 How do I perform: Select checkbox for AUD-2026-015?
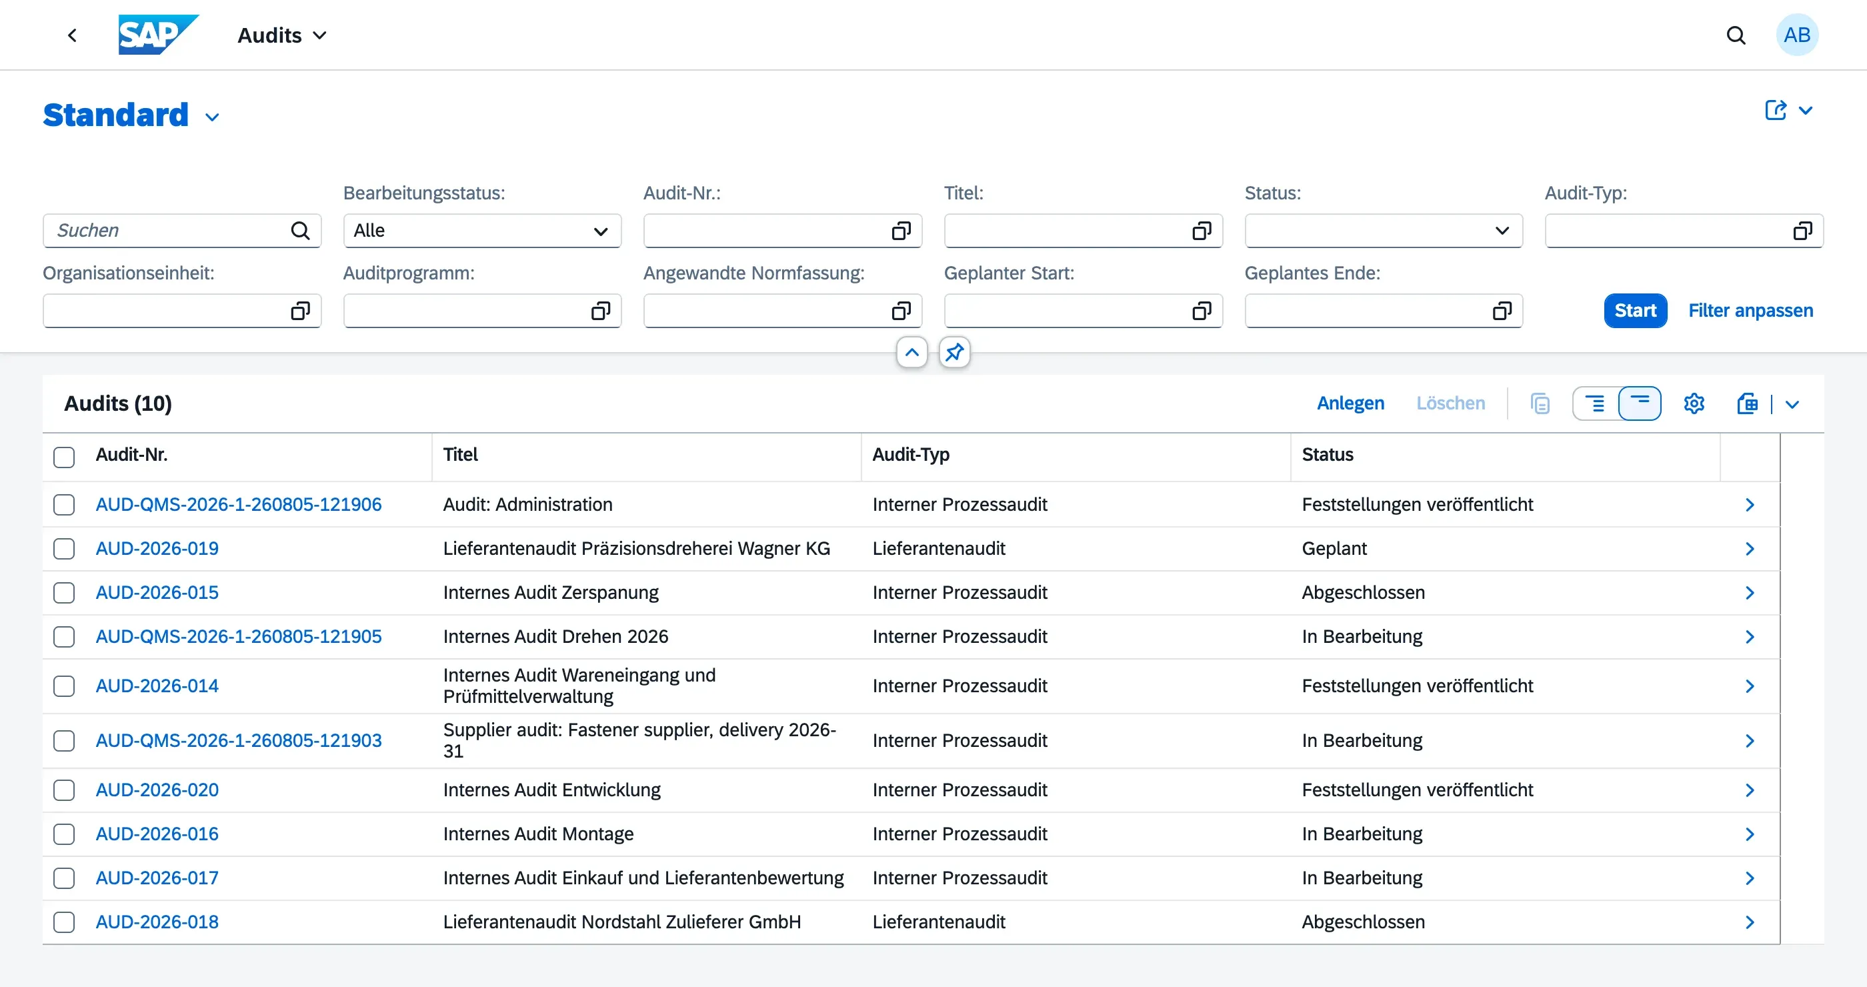click(64, 593)
